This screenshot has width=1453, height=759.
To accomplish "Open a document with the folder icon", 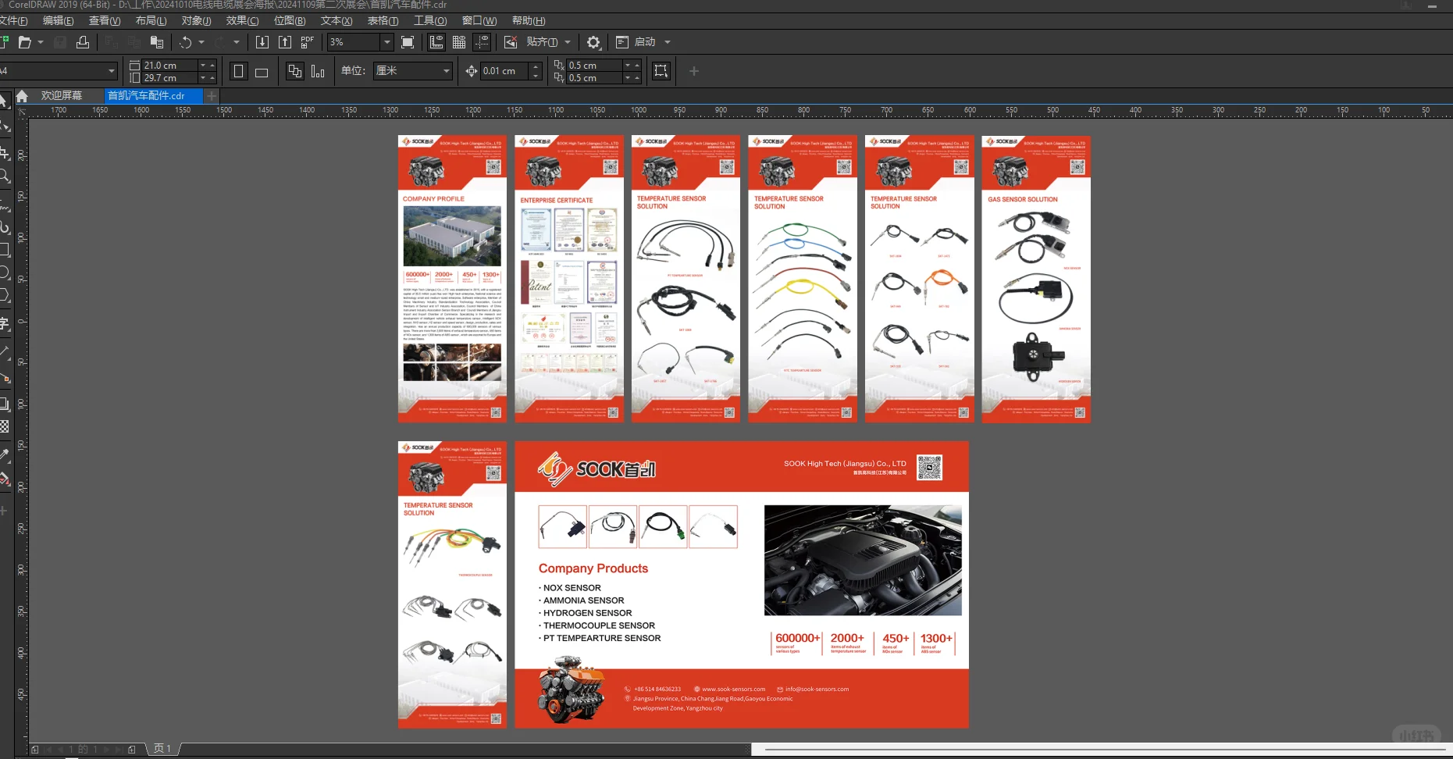I will click(25, 42).
